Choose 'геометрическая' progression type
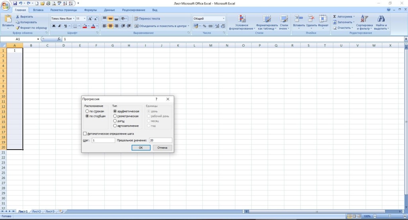408x220 pixels. tap(115, 116)
